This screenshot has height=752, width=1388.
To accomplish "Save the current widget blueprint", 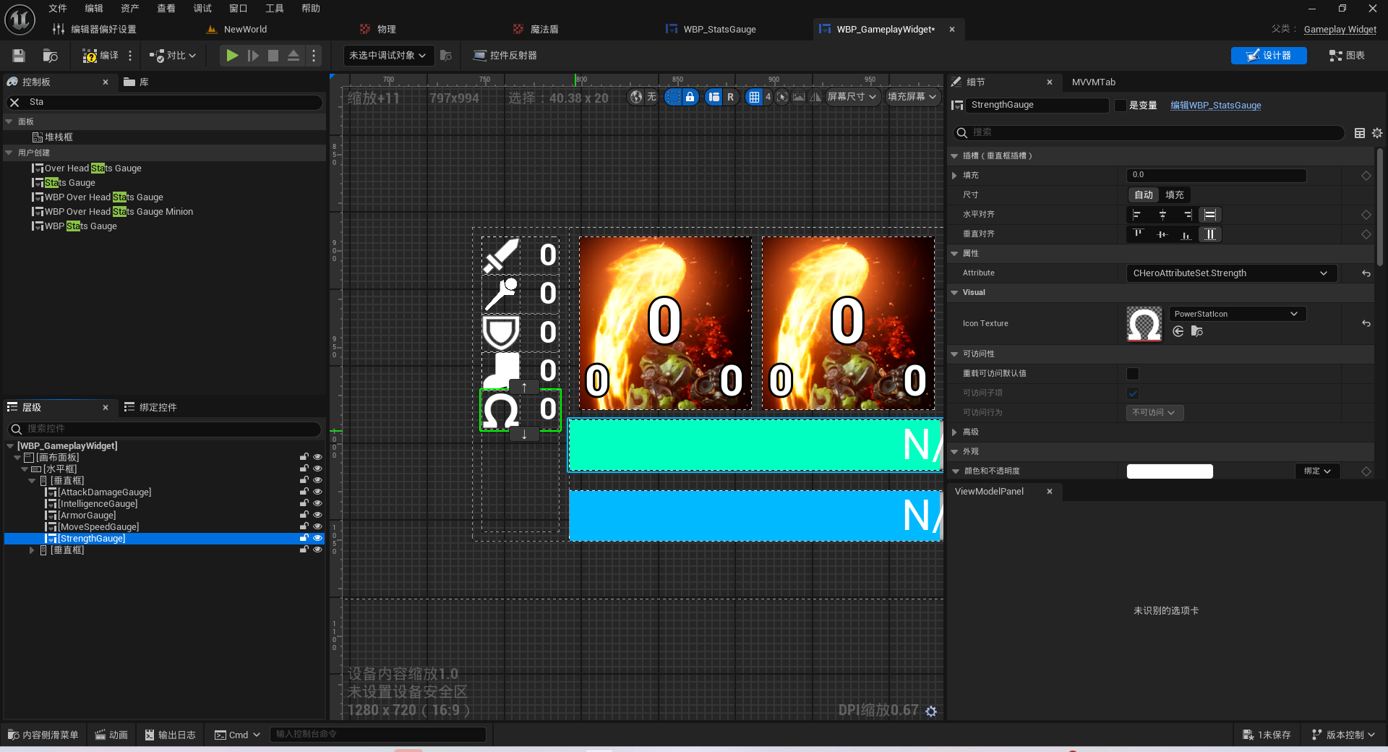I will tap(19, 56).
